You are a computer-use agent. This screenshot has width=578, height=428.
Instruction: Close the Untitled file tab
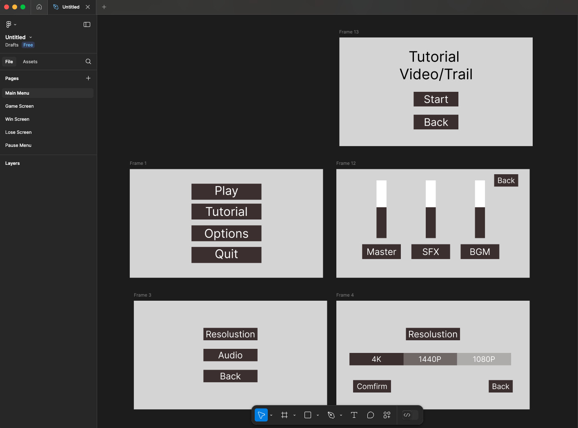(88, 7)
